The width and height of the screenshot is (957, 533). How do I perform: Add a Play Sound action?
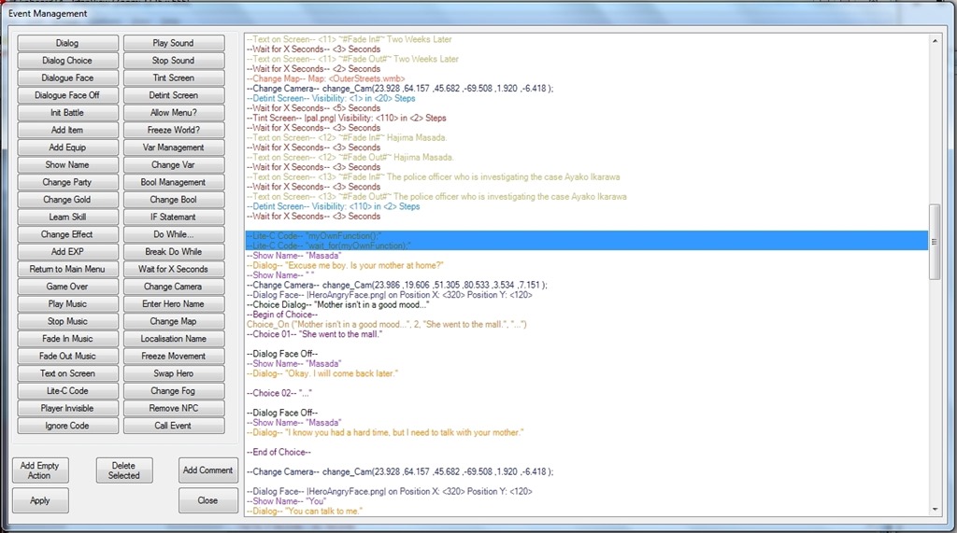click(x=174, y=43)
